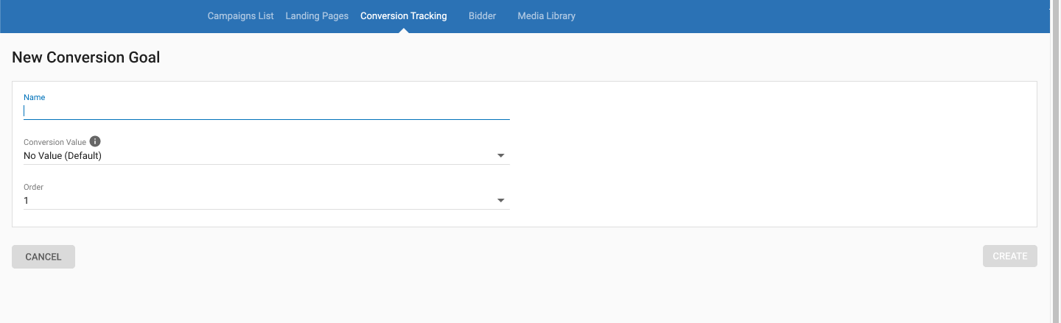Click the New Conversion Goal heading
This screenshot has height=323, width=1061.
85,57
